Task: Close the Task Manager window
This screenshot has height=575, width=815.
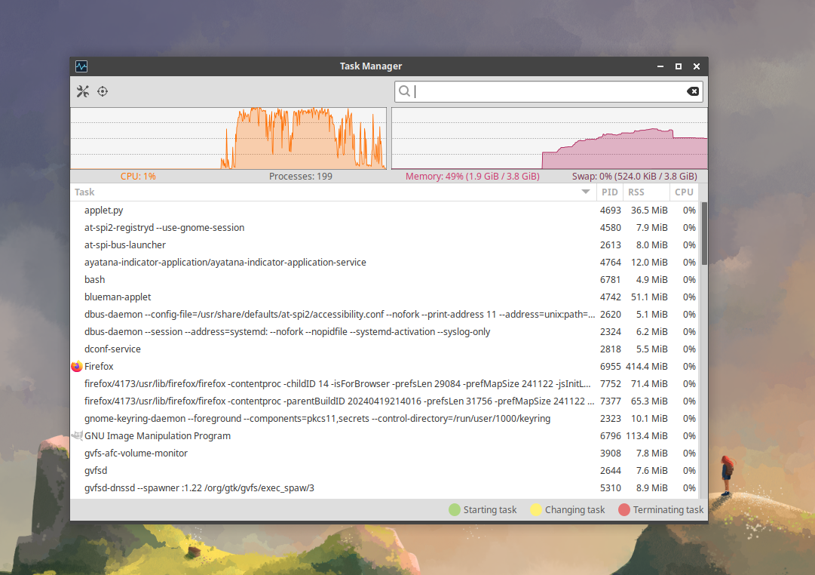Action: click(697, 66)
